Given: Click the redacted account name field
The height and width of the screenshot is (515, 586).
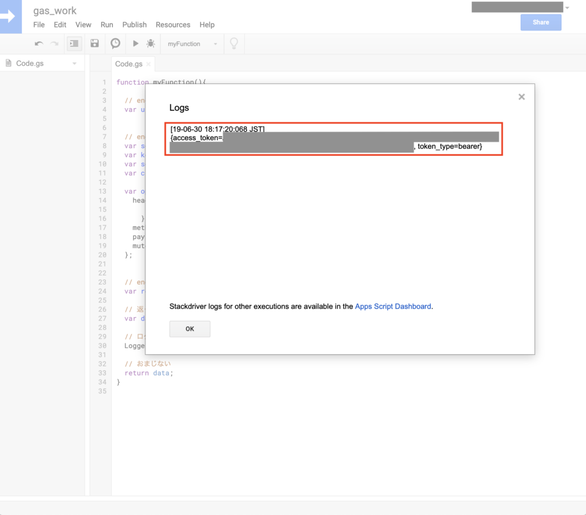Looking at the screenshot, I should click(517, 7).
